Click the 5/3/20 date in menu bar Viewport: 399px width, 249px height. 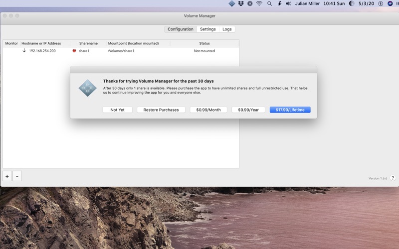(x=366, y=3)
